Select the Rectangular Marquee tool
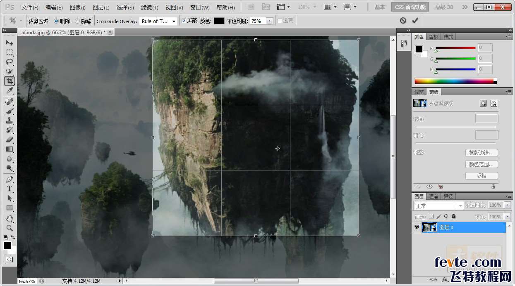Screen dimensions: 515x286 10,52
